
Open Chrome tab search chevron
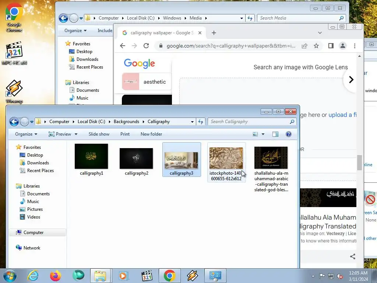coord(320,33)
